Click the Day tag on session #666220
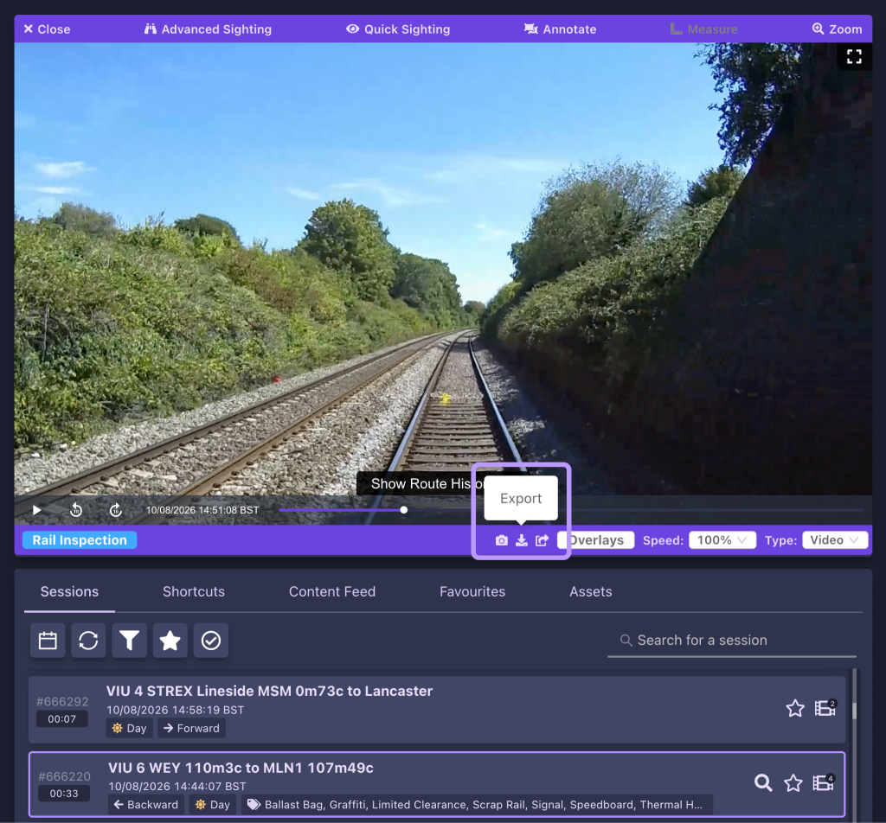886x823 pixels. tap(213, 804)
